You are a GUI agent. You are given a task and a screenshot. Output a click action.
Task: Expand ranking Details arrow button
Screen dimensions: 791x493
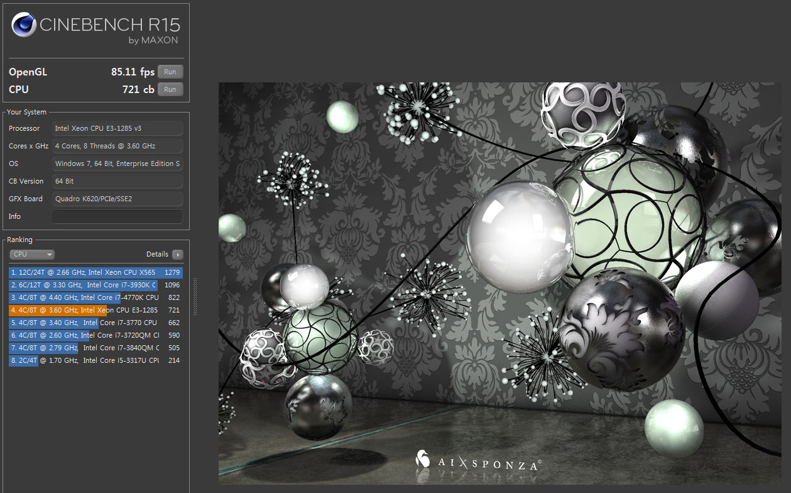[x=178, y=255]
